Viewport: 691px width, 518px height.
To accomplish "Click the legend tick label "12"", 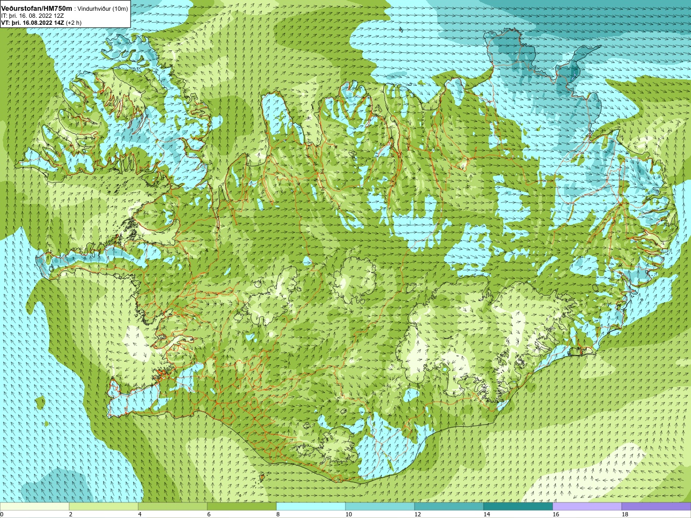I will pyautogui.click(x=417, y=514).
